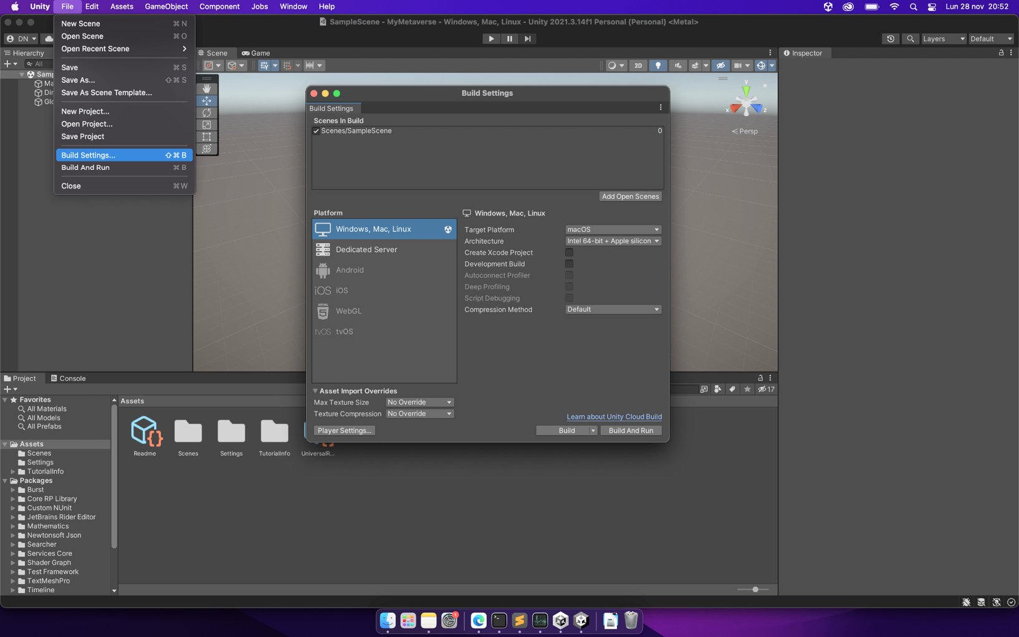Select the Move tool in the scene toolbar

(207, 100)
